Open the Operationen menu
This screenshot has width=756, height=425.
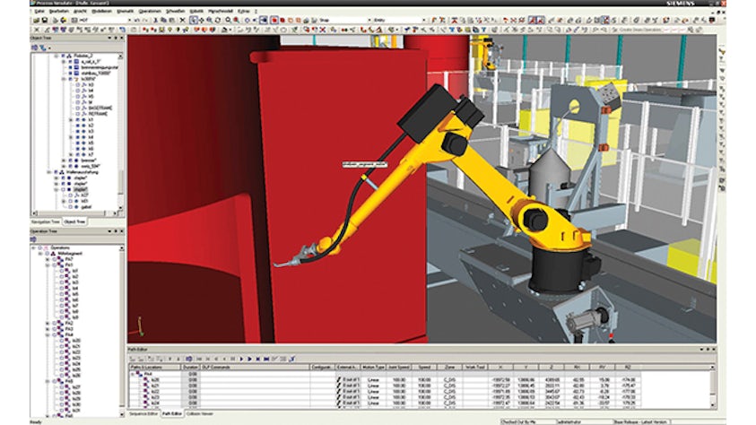(x=150, y=11)
